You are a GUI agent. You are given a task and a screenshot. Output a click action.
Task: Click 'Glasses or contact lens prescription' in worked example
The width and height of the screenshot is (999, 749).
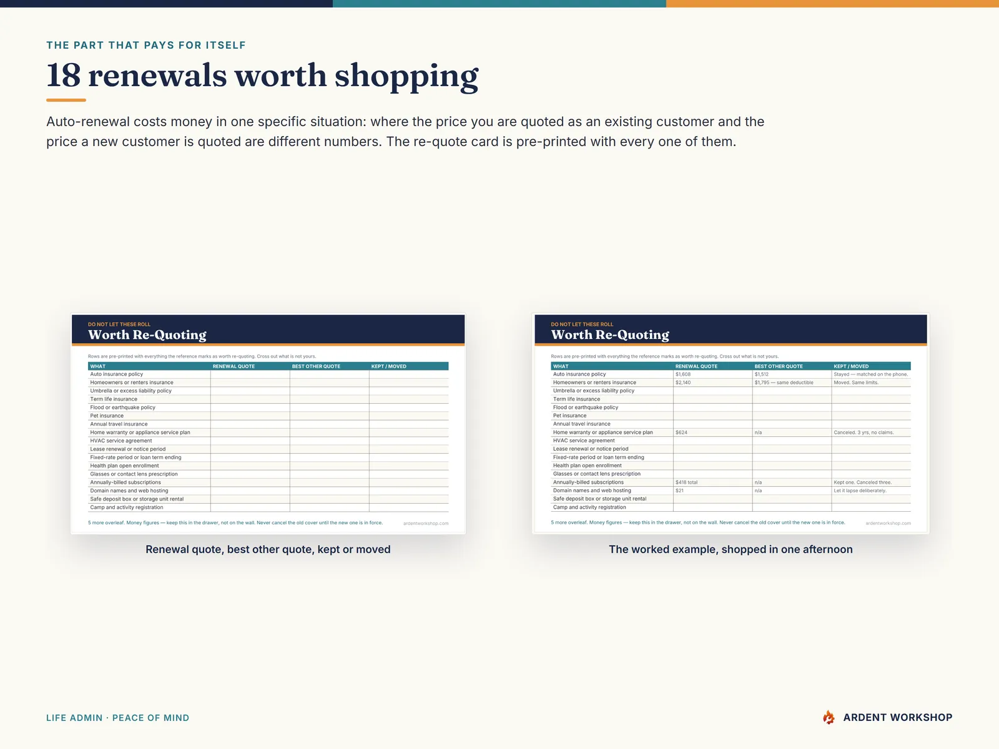click(596, 474)
